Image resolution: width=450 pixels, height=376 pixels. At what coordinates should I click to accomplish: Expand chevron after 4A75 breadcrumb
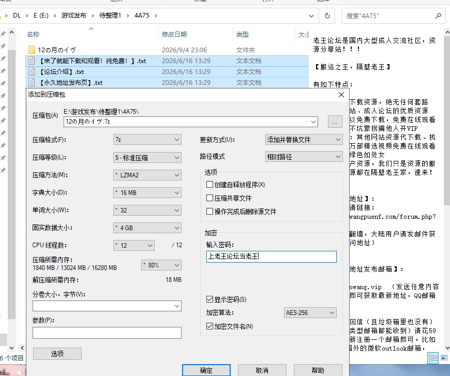[x=156, y=16]
